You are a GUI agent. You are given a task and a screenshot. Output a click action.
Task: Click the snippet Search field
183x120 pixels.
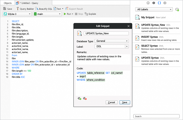(156, 116)
